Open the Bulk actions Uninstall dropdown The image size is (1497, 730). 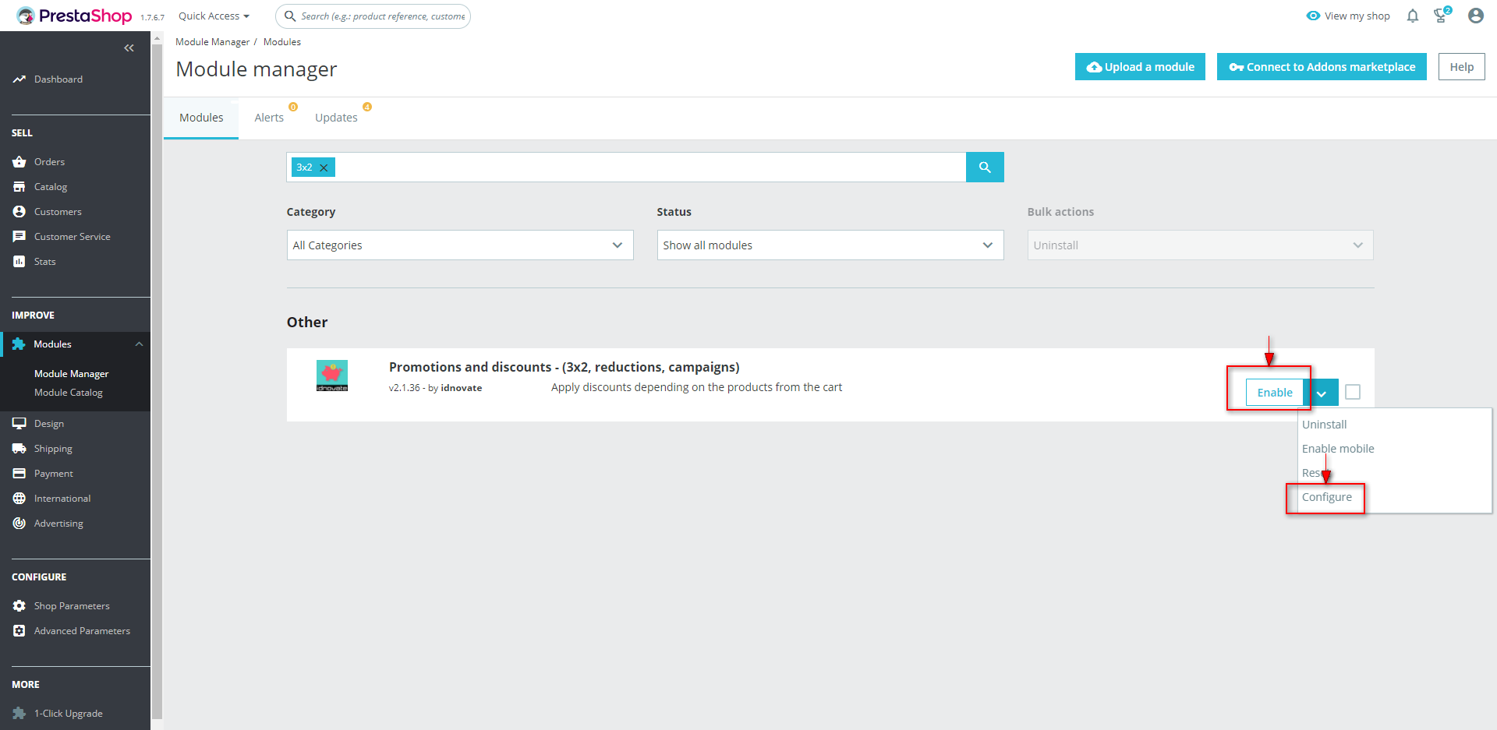[1201, 245]
